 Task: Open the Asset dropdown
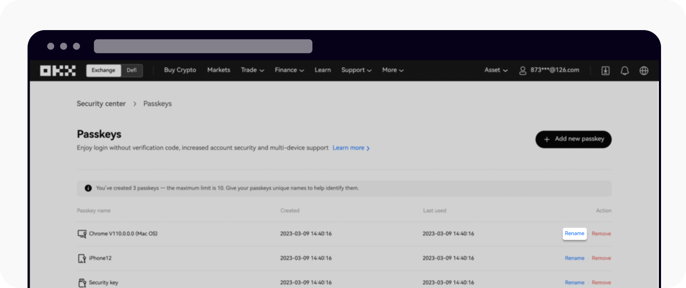[496, 70]
